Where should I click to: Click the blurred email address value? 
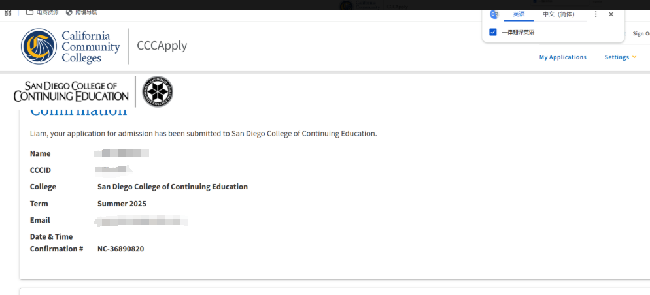(x=142, y=221)
